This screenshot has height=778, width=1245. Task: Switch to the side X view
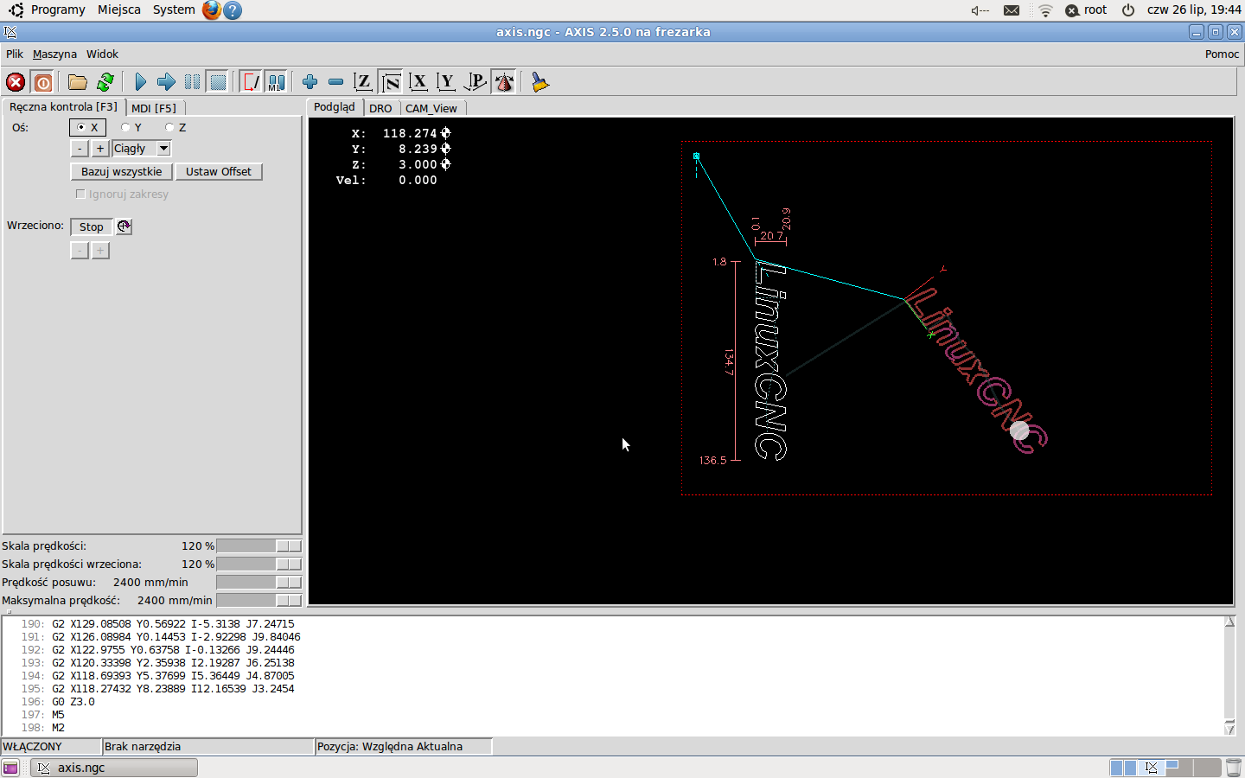[x=418, y=82]
